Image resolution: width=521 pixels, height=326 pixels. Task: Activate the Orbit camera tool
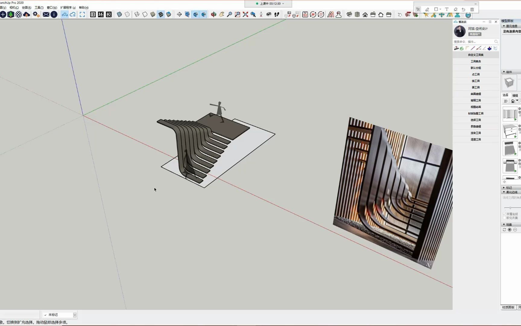coord(213,14)
